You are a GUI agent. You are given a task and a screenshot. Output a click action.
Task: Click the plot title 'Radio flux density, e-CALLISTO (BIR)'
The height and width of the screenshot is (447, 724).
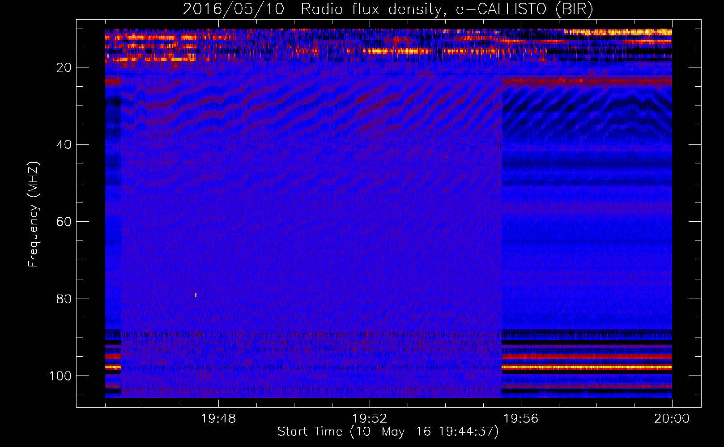click(447, 9)
